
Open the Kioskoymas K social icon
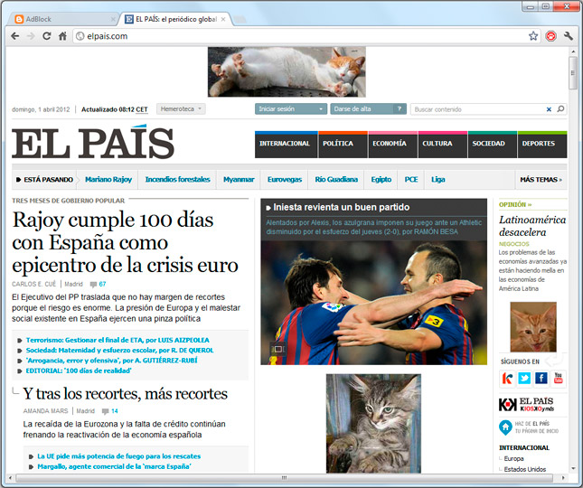pyautogui.click(x=507, y=379)
